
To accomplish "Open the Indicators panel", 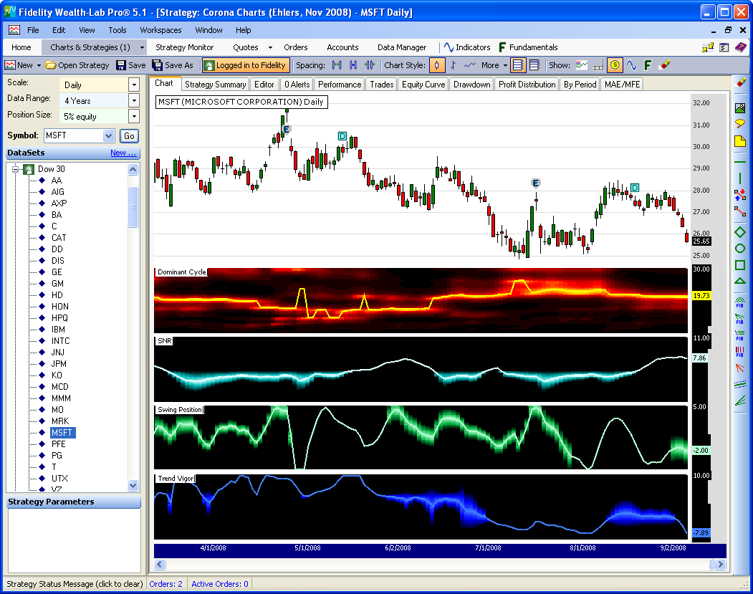I will tap(467, 47).
